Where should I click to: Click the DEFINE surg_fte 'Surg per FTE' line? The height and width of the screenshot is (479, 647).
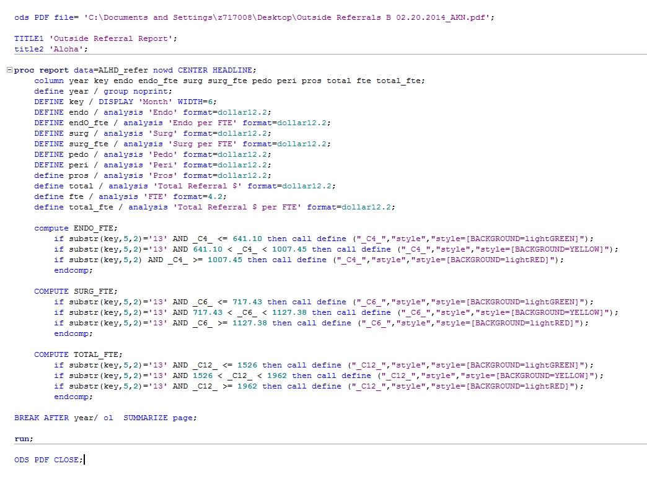click(x=182, y=144)
